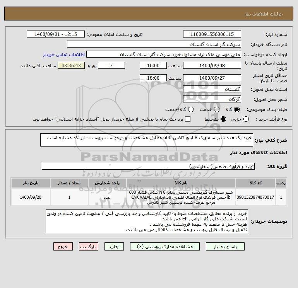
Task: Click the جزئیات اطلاعات نیاز page header
Action: pos(264,14)
